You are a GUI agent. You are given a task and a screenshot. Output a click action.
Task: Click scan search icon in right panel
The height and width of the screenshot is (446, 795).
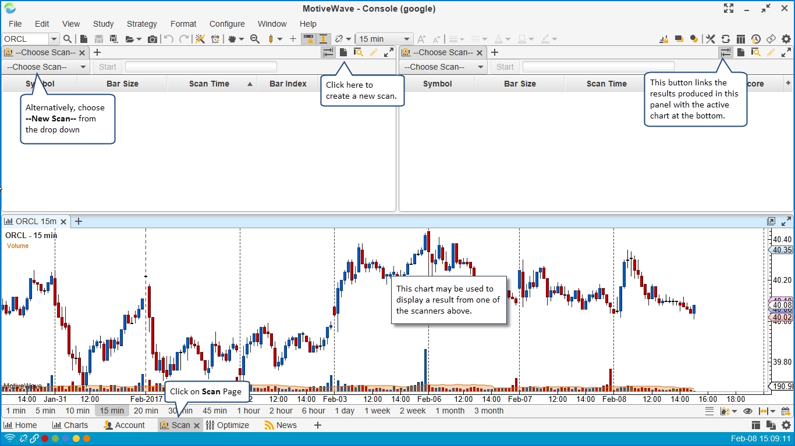coord(756,52)
